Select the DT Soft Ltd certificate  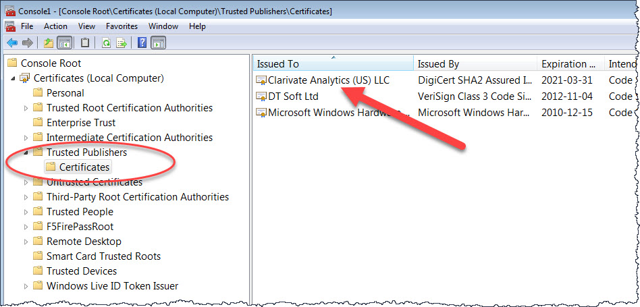[x=293, y=96]
